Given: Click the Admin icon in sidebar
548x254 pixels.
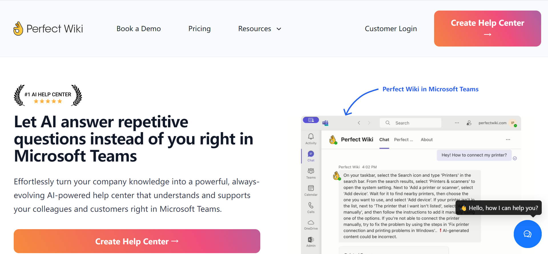Looking at the screenshot, I should (x=311, y=240).
